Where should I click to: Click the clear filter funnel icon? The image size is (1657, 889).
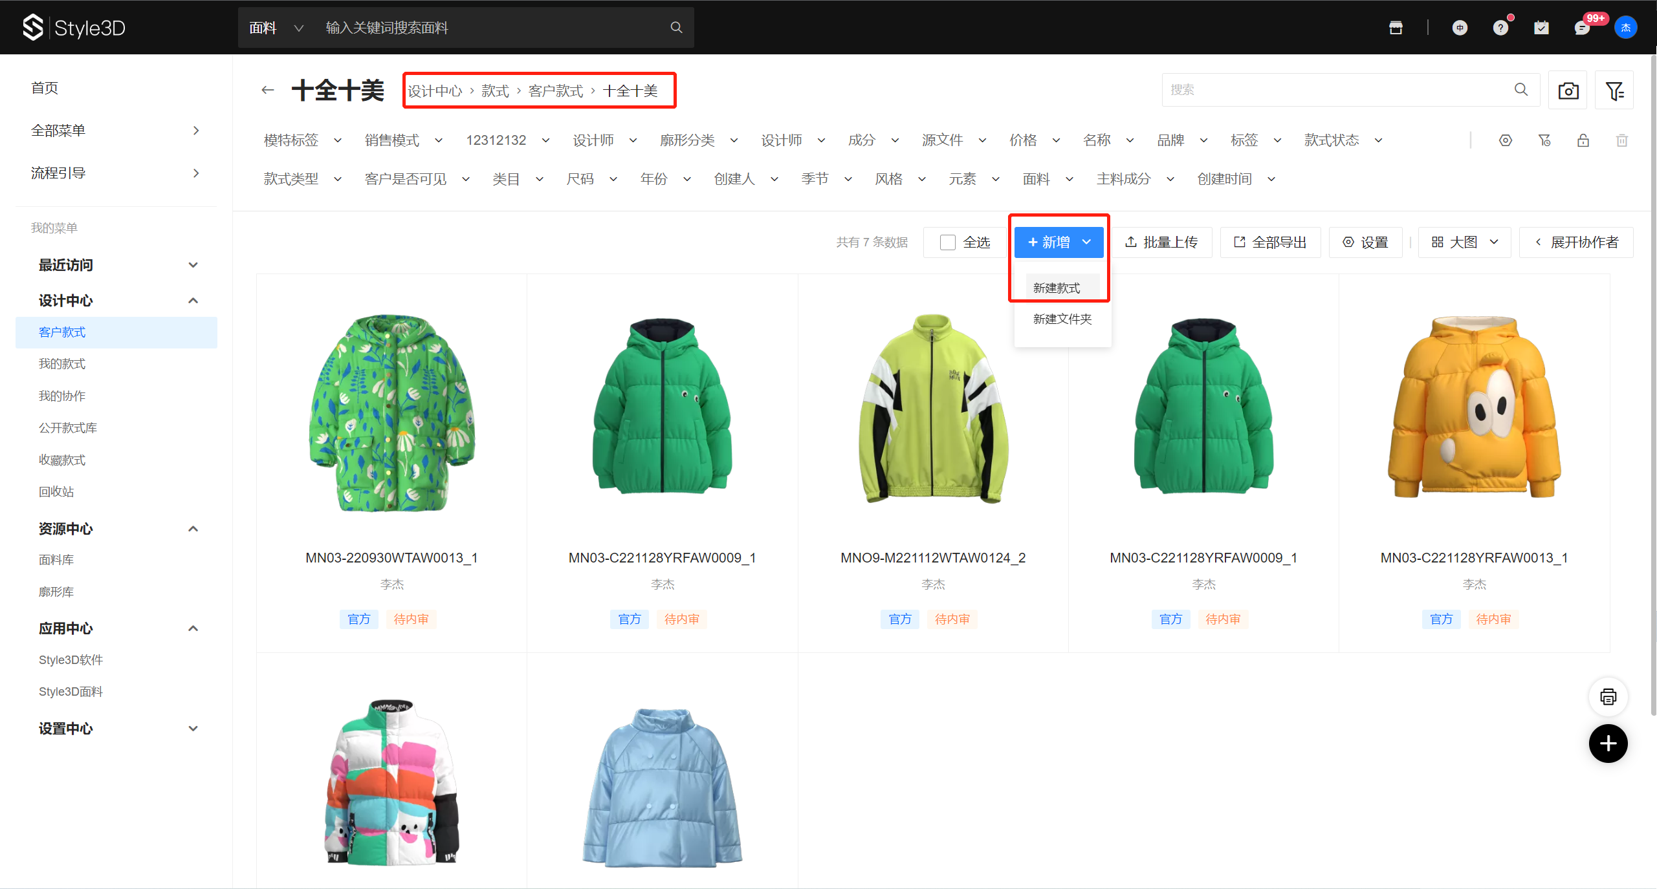point(1544,140)
